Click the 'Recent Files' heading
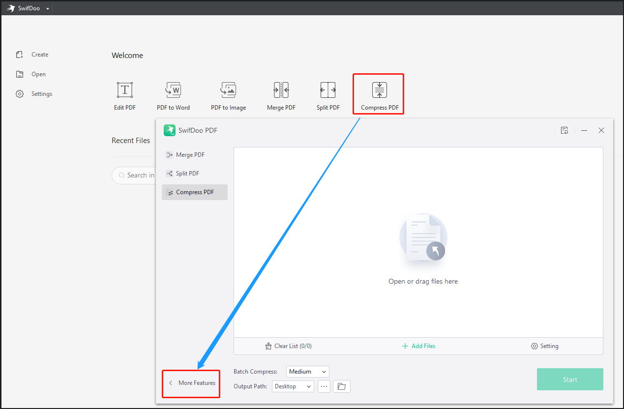This screenshot has height=409, width=624. click(x=131, y=141)
